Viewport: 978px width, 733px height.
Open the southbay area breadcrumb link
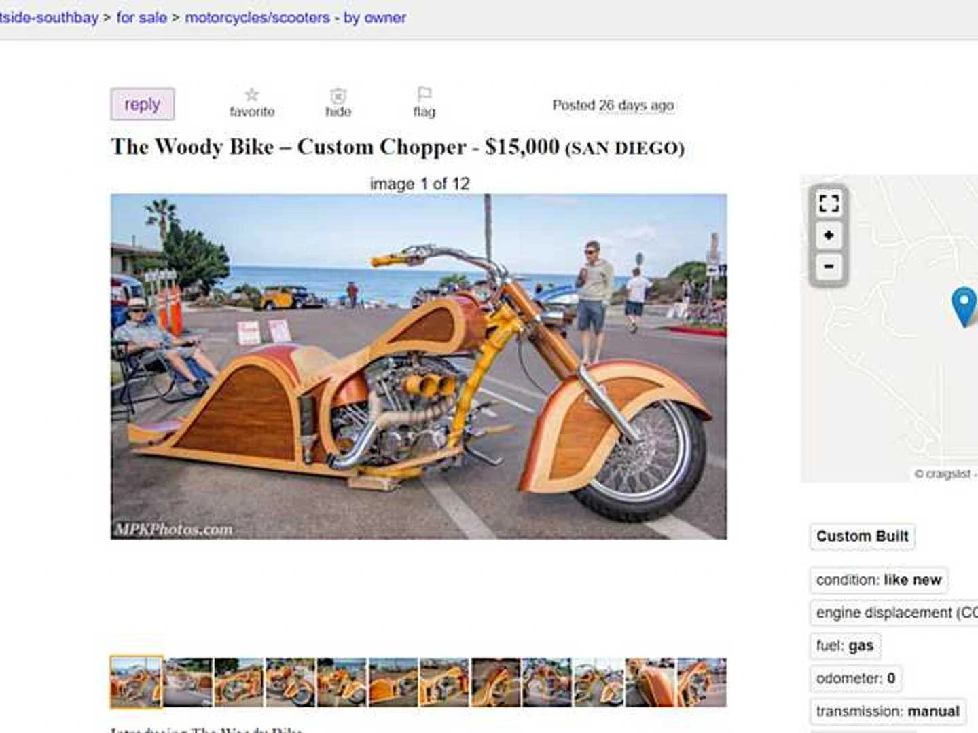pyautogui.click(x=49, y=18)
